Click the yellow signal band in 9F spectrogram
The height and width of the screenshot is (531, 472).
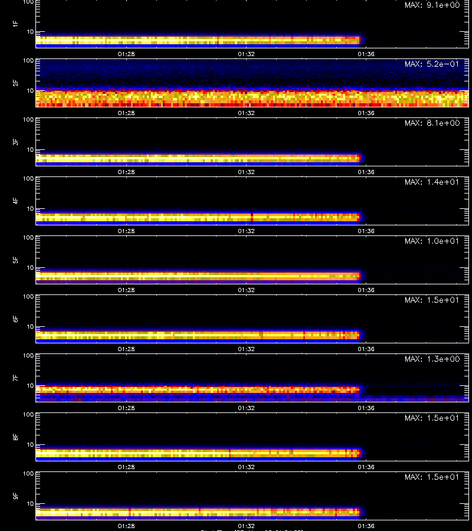198,512
